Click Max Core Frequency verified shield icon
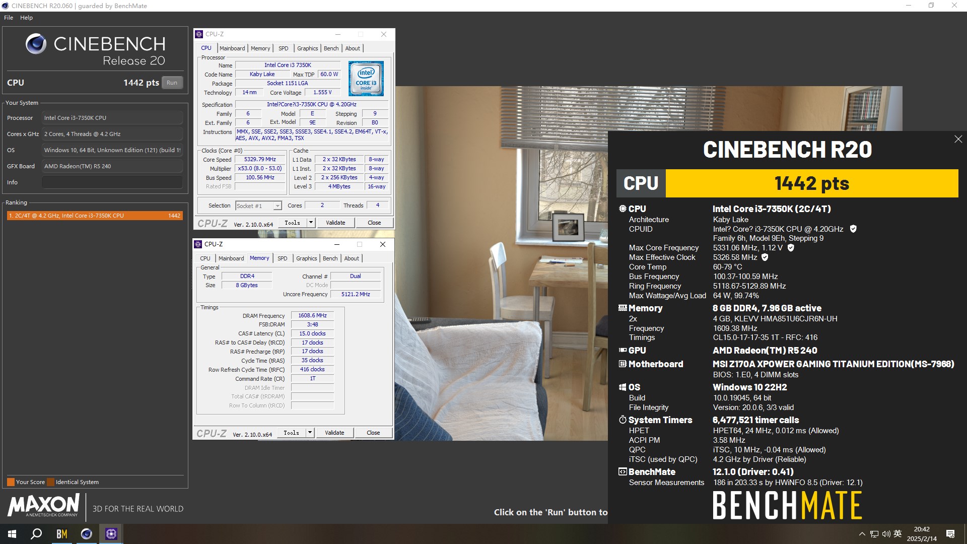 pyautogui.click(x=791, y=248)
